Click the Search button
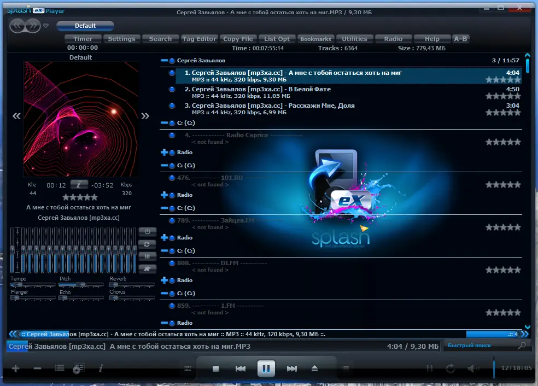The width and height of the screenshot is (538, 386). click(x=160, y=39)
